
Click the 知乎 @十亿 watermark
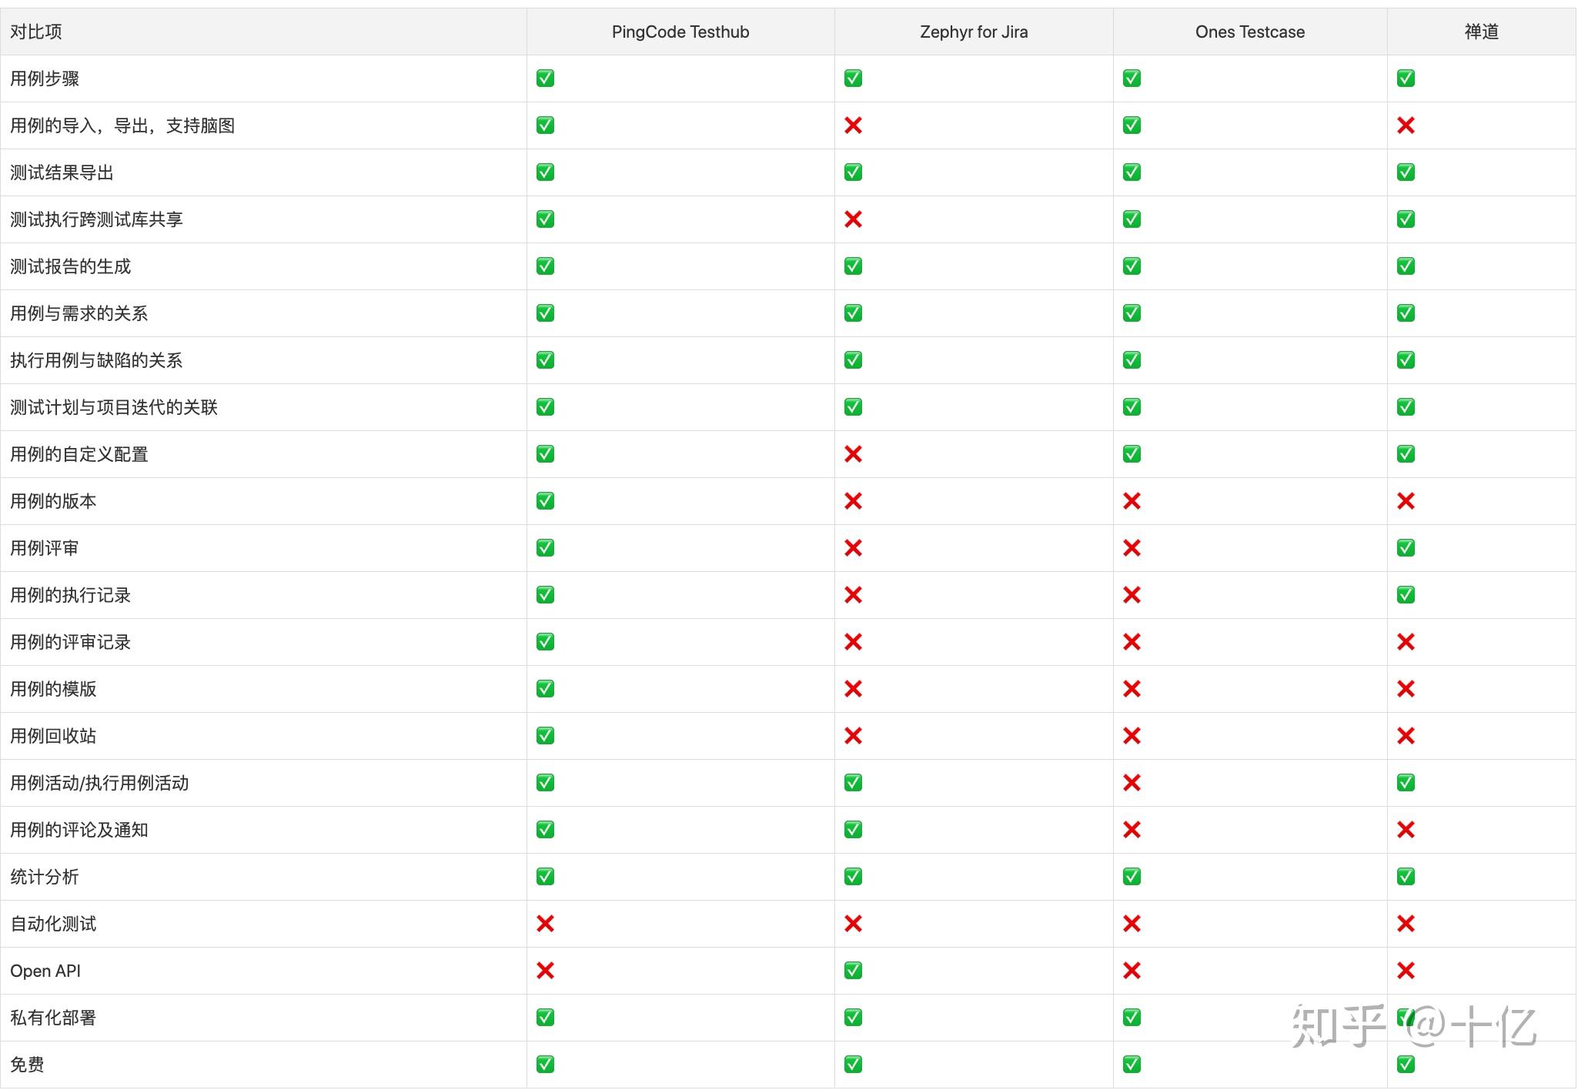tap(1413, 1026)
